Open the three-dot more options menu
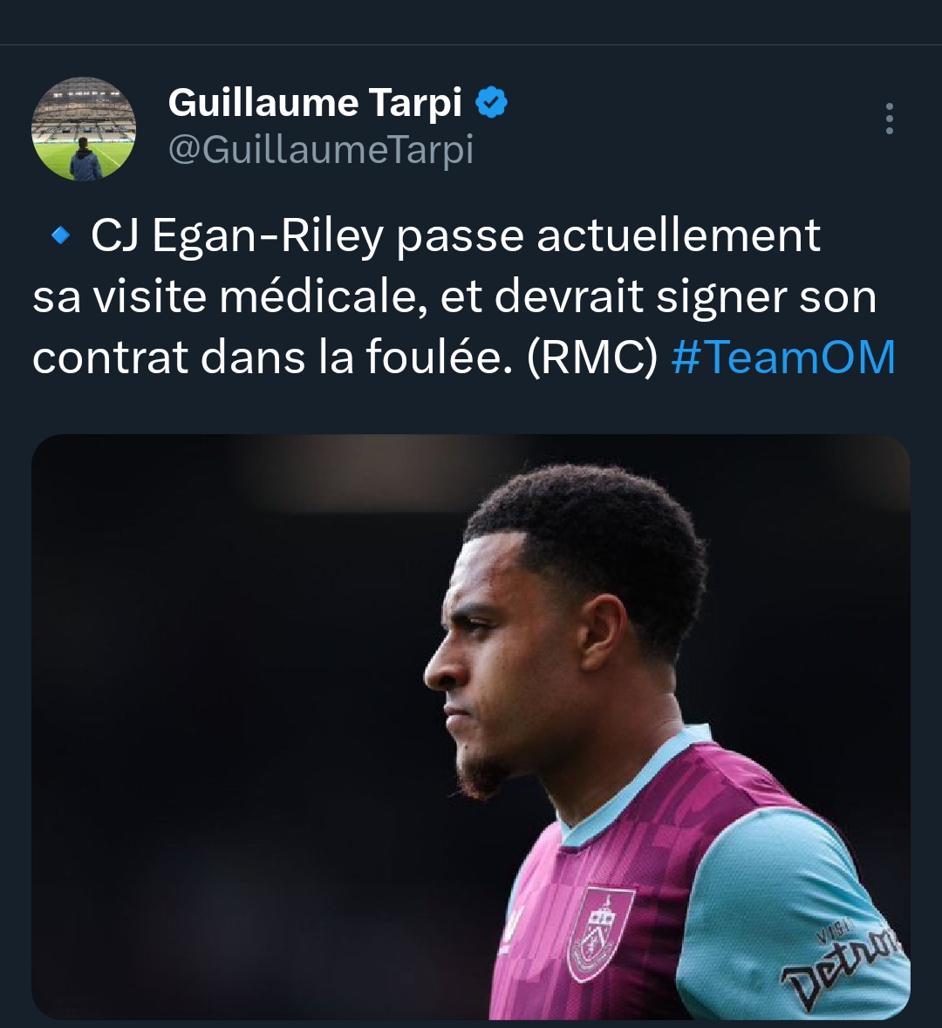Screen dimensions: 942x1028 (x=890, y=119)
